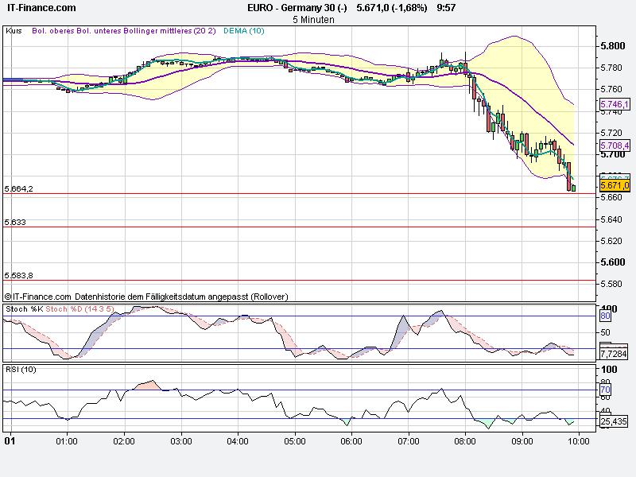Select the Stoch %K indicator label

point(24,310)
